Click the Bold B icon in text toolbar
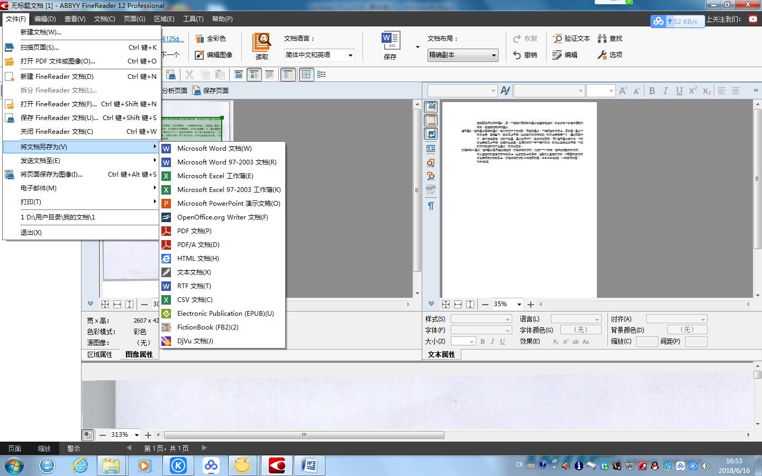This screenshot has height=476, width=762. point(652,91)
